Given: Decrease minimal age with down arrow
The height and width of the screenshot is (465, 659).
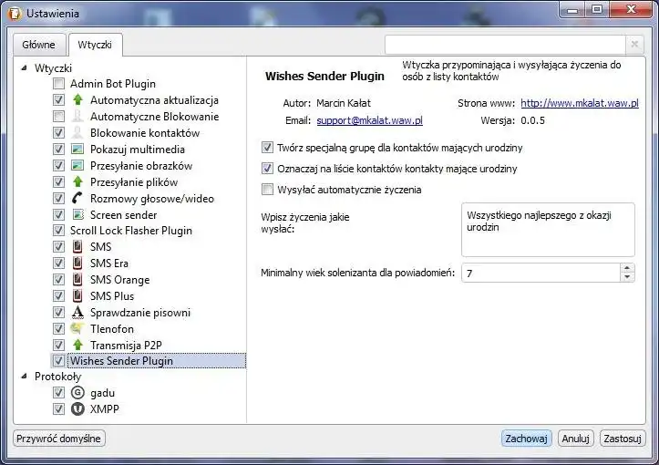Looking at the screenshot, I should point(627,277).
